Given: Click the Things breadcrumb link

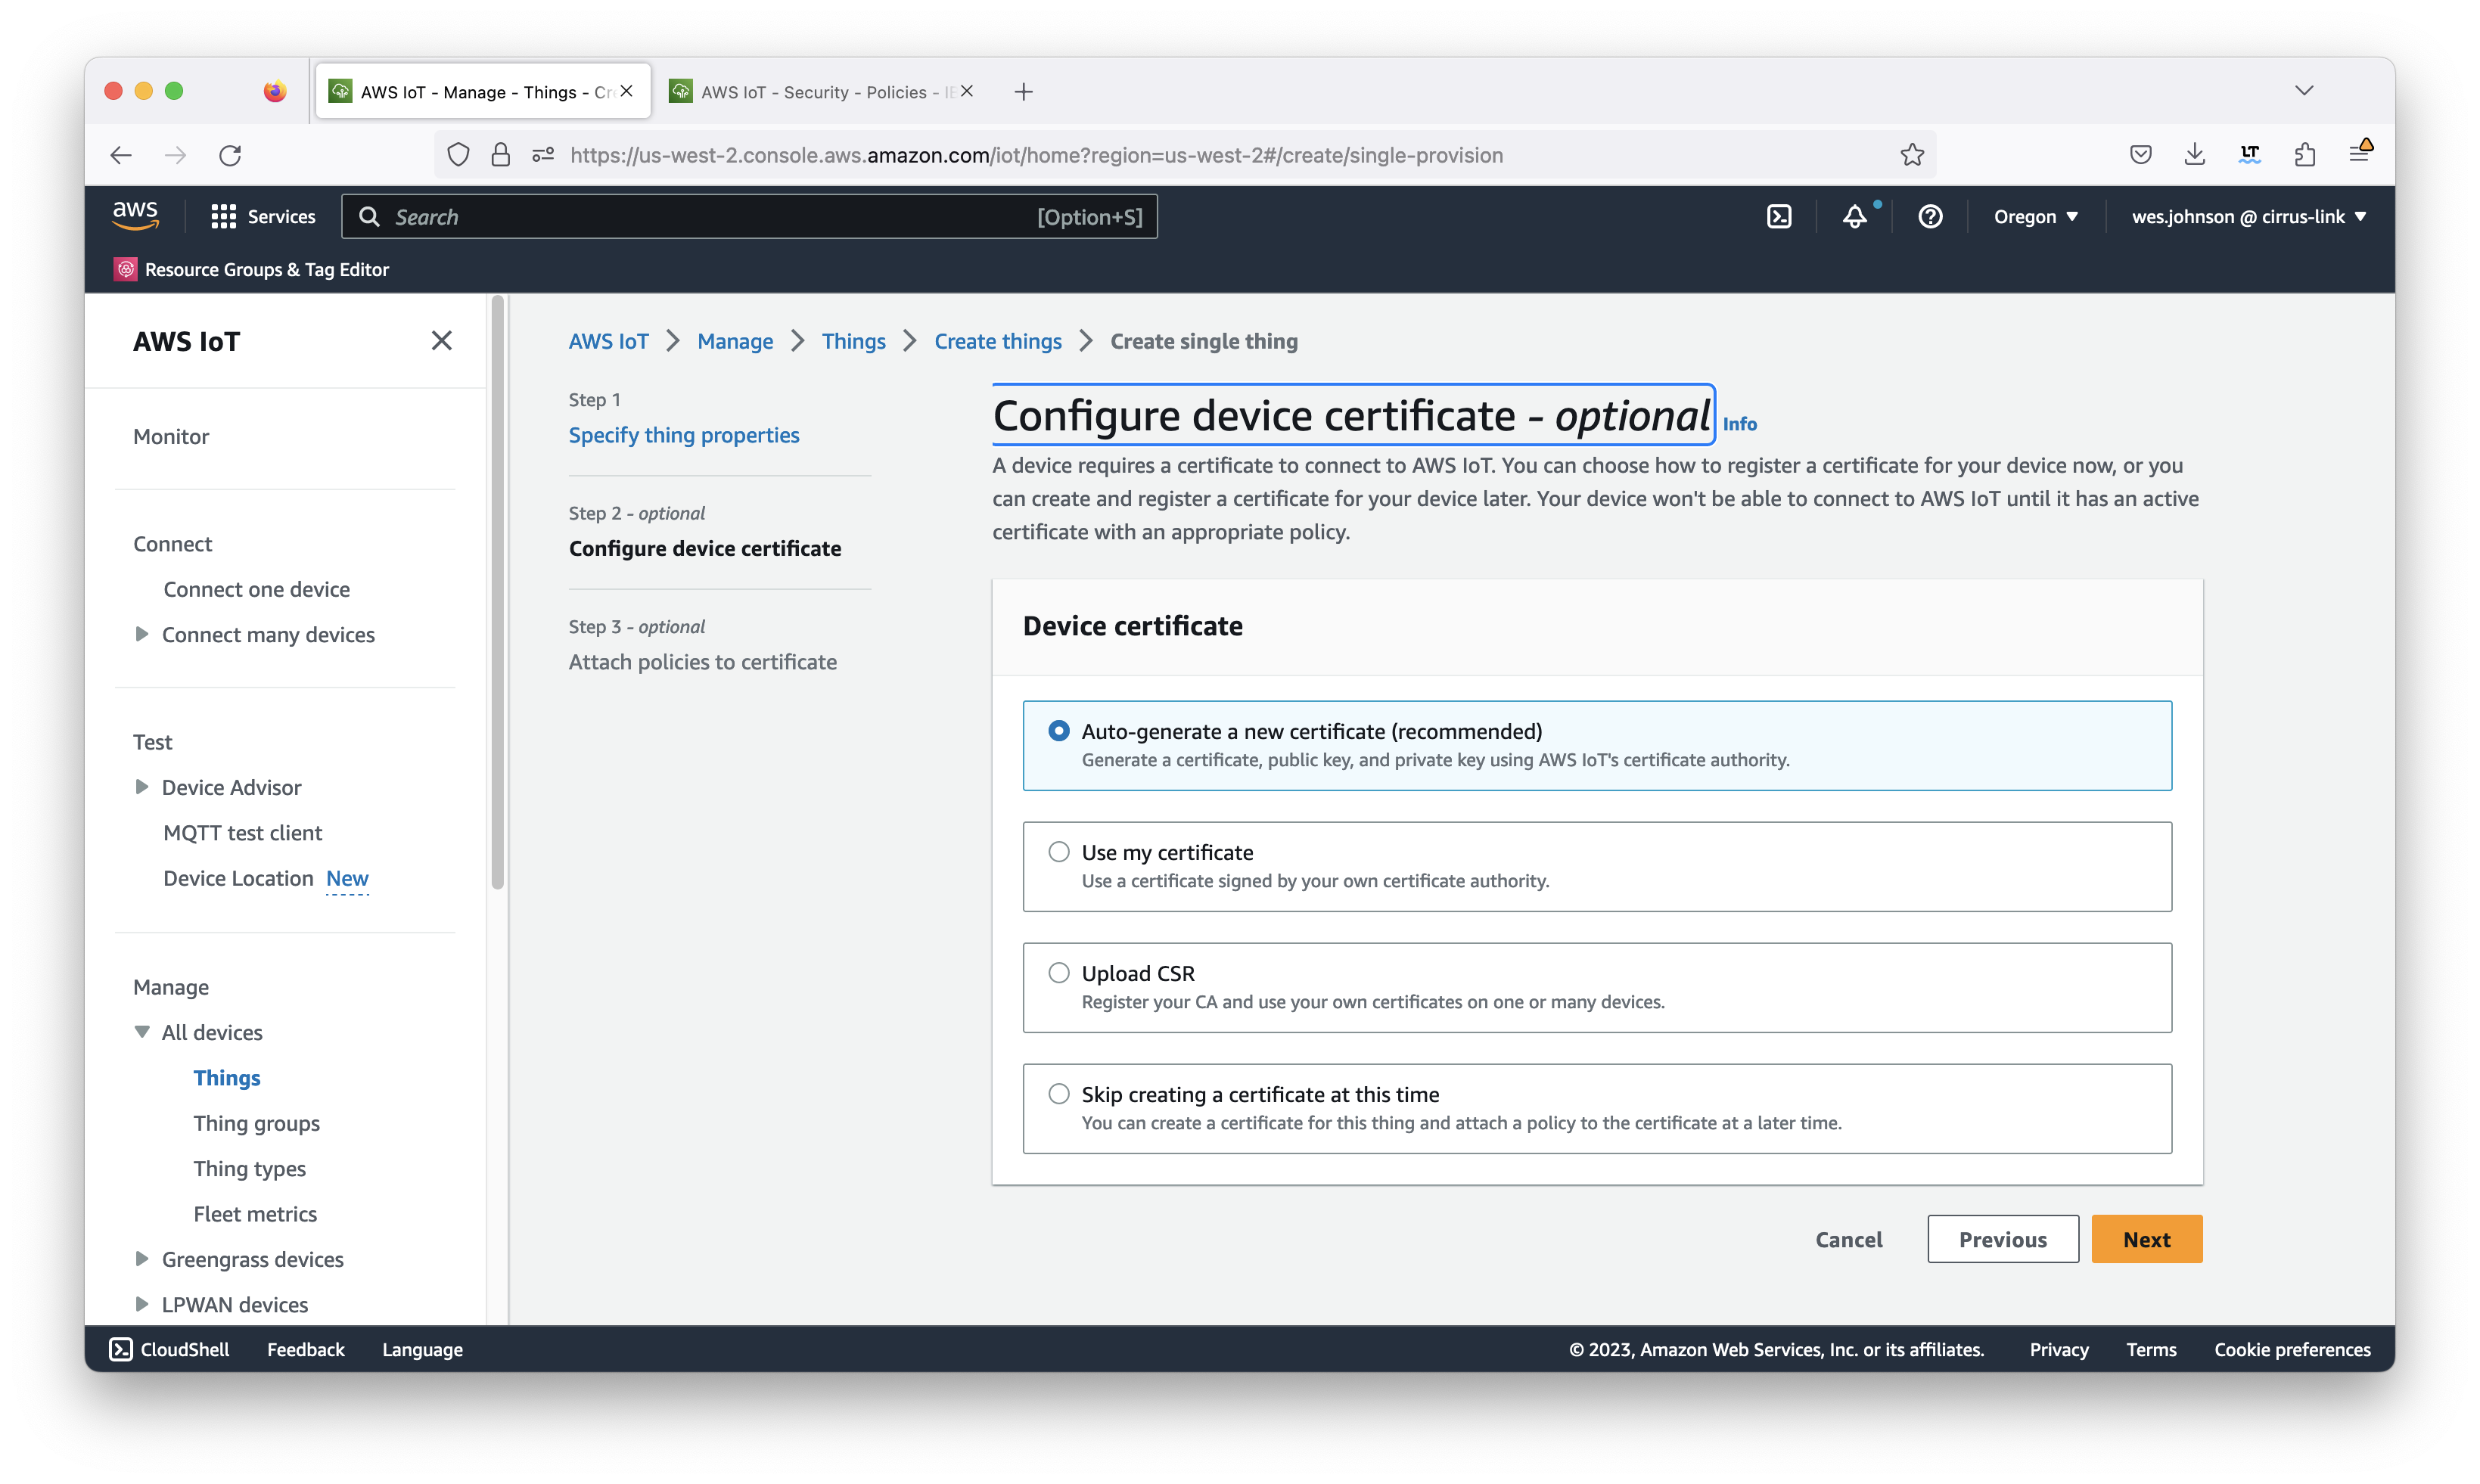Looking at the screenshot, I should pos(853,341).
